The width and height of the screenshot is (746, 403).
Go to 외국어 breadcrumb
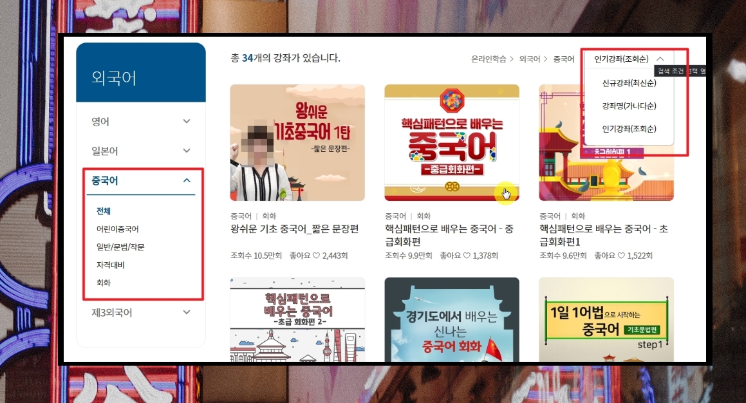(530, 59)
